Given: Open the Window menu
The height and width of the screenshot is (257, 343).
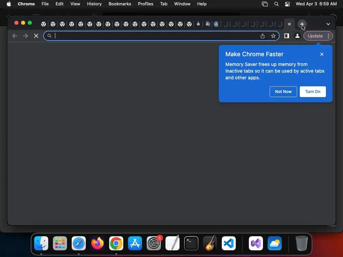Looking at the screenshot, I should click(x=182, y=4).
